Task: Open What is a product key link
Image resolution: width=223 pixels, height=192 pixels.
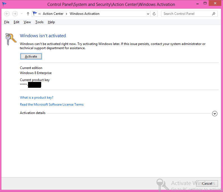Action: (x=36, y=98)
